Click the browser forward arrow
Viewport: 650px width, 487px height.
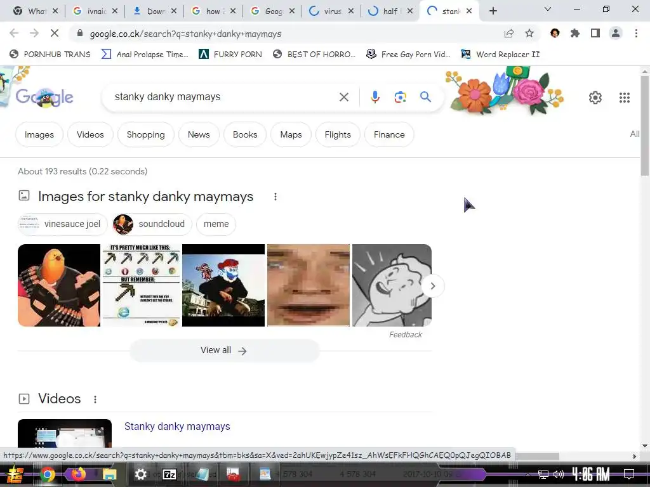pos(34,34)
